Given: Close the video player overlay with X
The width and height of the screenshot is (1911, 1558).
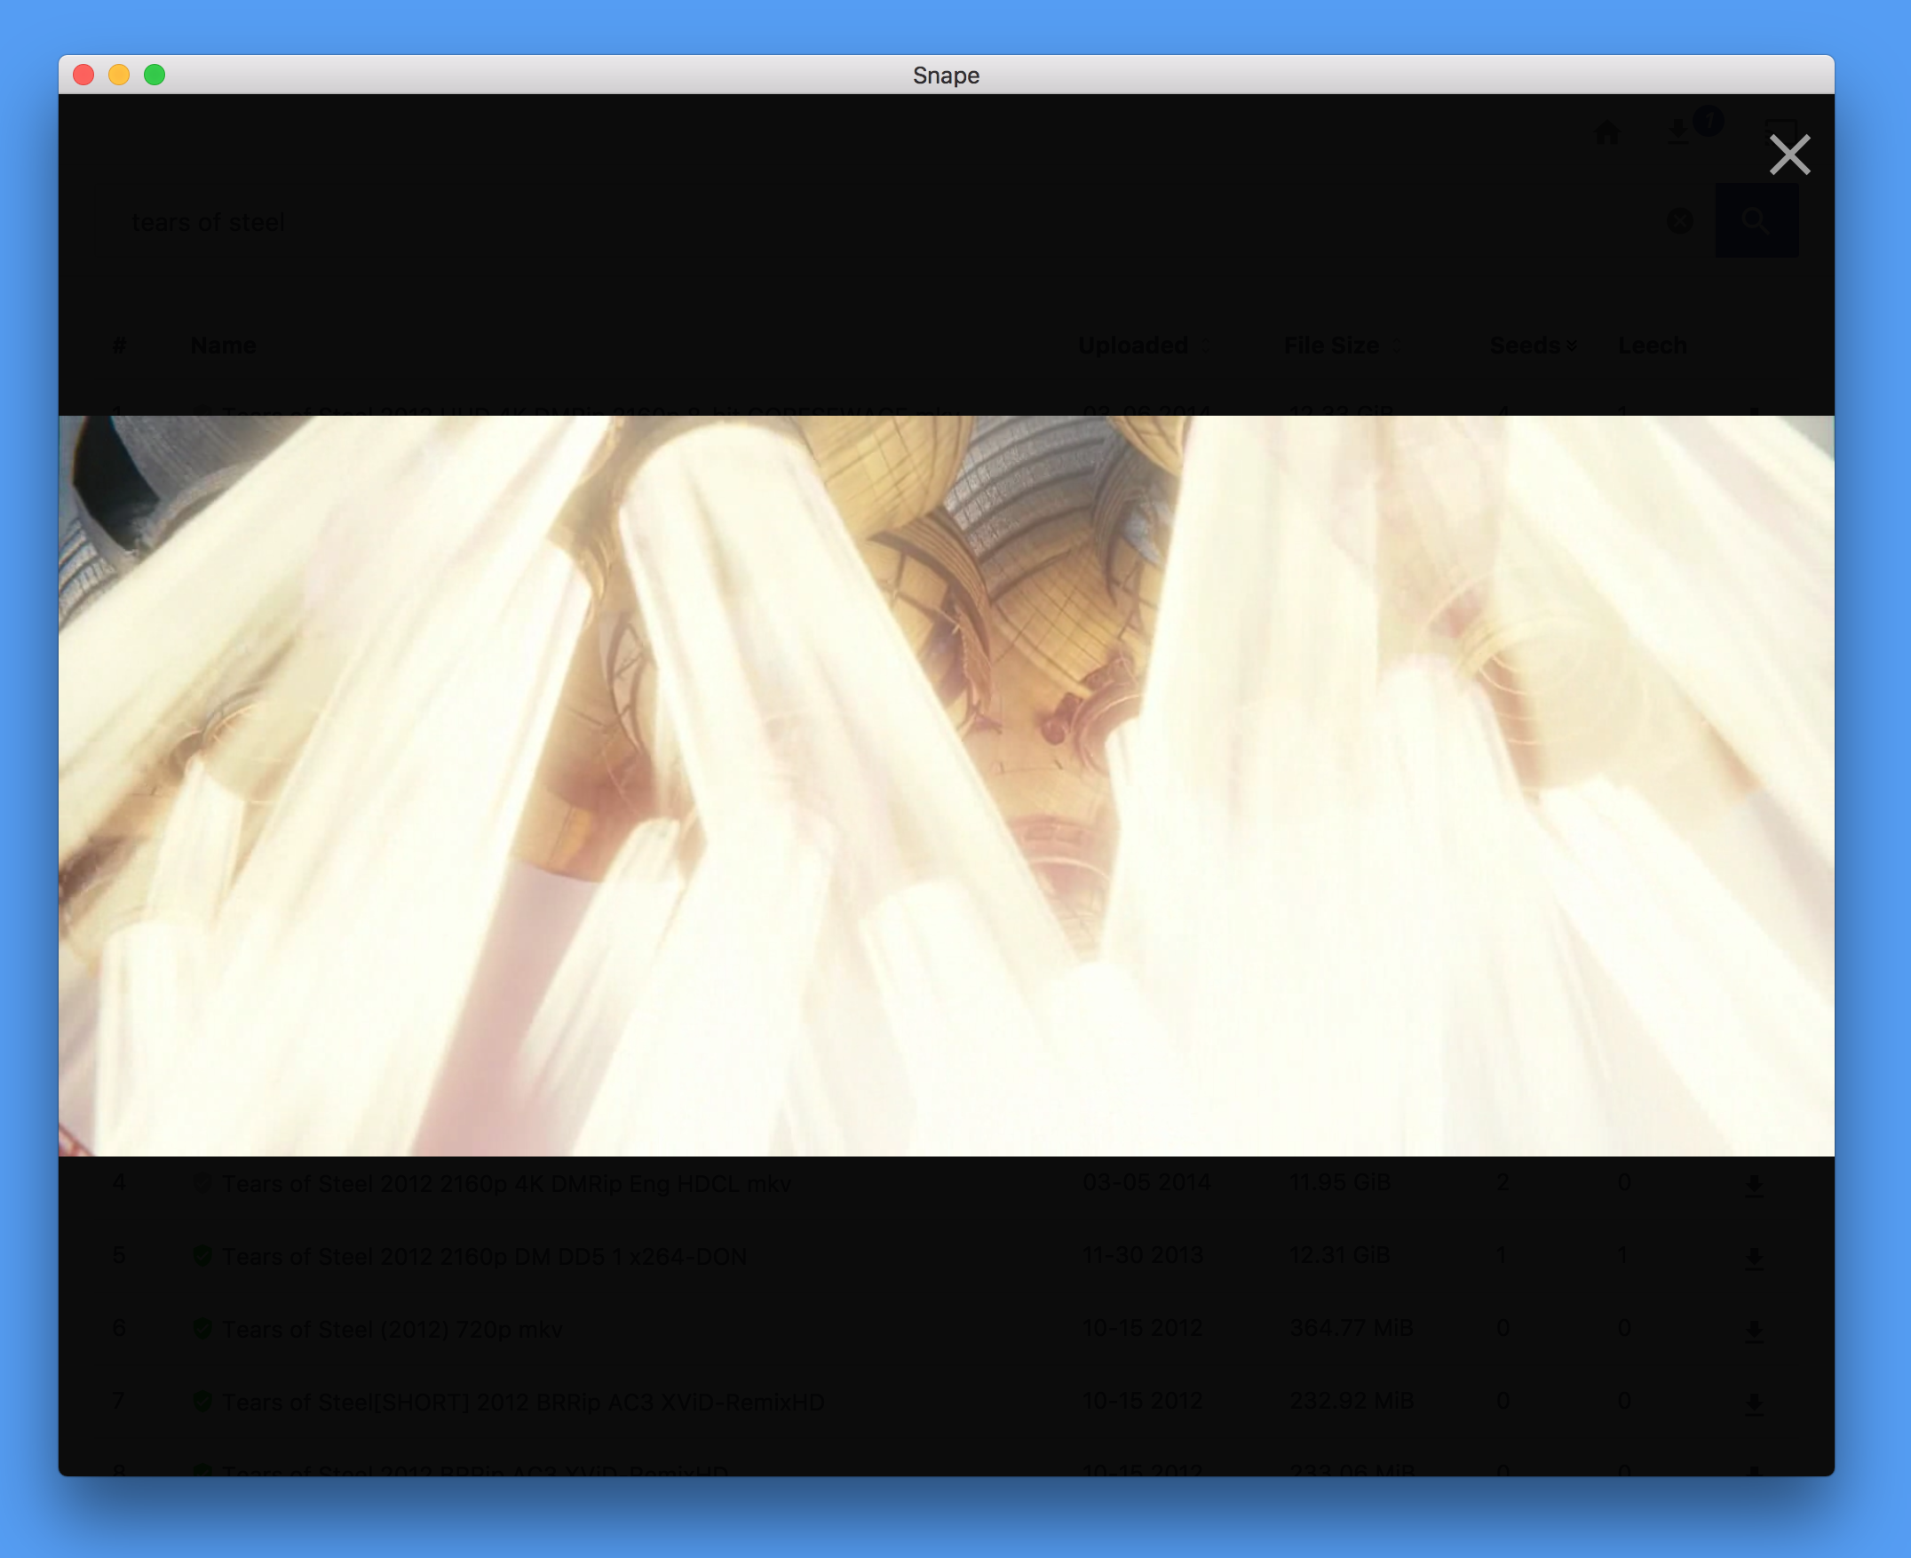Looking at the screenshot, I should coord(1789,155).
